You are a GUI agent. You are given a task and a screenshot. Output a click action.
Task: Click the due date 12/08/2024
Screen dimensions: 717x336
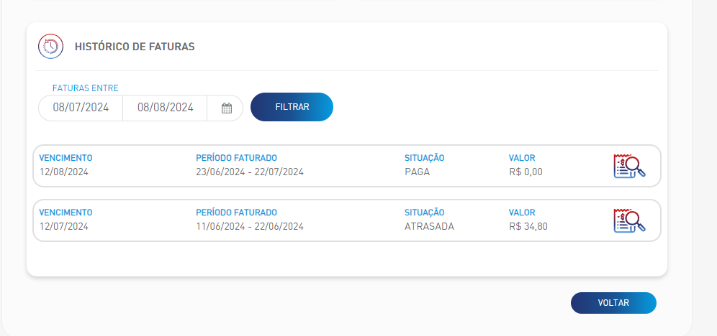click(64, 172)
